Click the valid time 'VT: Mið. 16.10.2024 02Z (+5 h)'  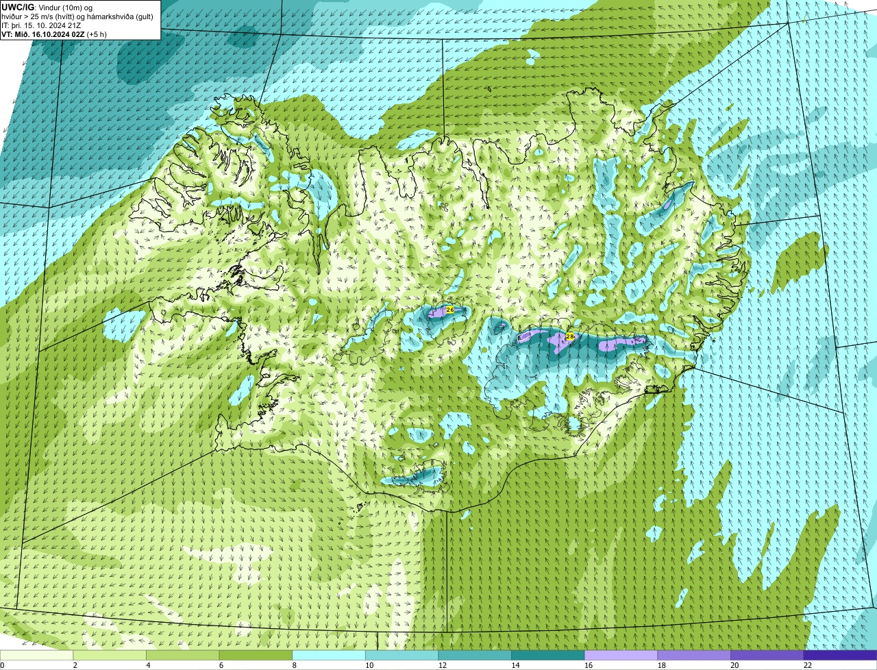point(54,34)
